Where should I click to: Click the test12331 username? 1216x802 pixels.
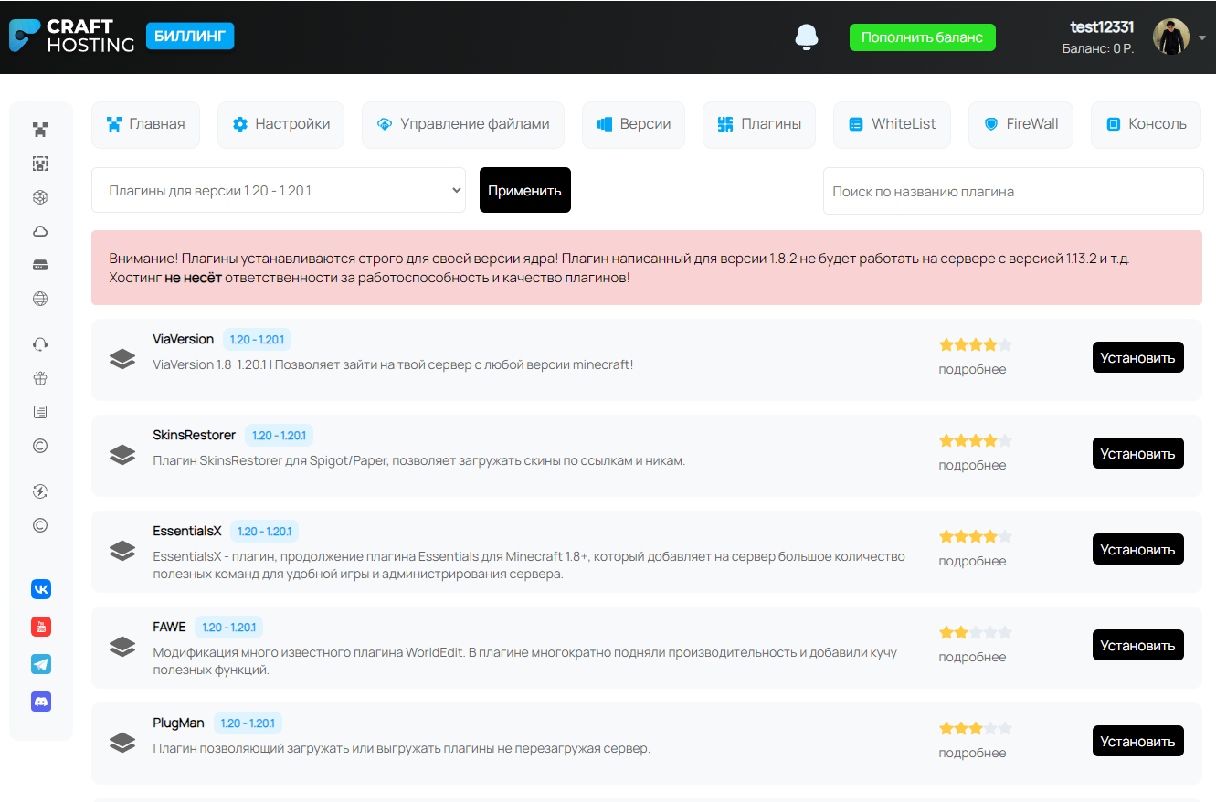[1102, 26]
